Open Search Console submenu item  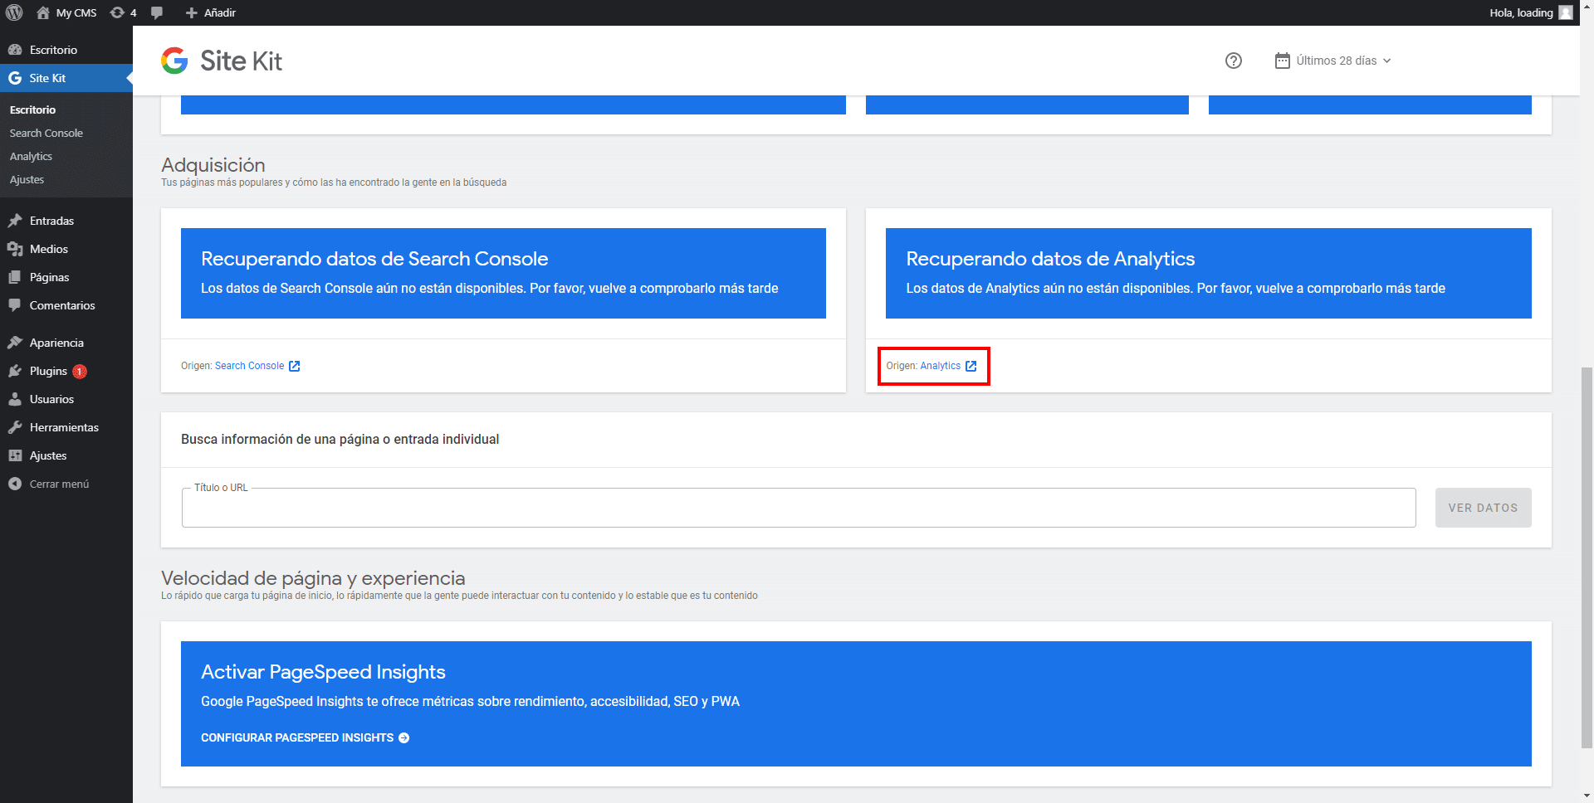click(46, 133)
